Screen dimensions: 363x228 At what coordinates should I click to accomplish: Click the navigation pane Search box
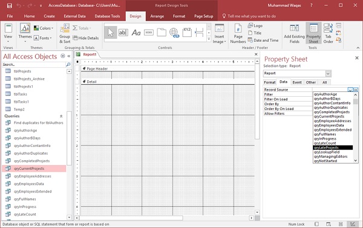(34, 65)
